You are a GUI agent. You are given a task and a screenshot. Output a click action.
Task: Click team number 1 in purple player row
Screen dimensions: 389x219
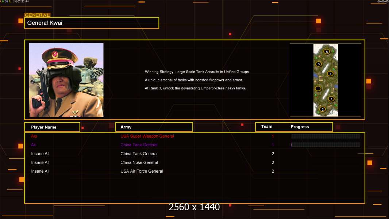click(x=273, y=145)
